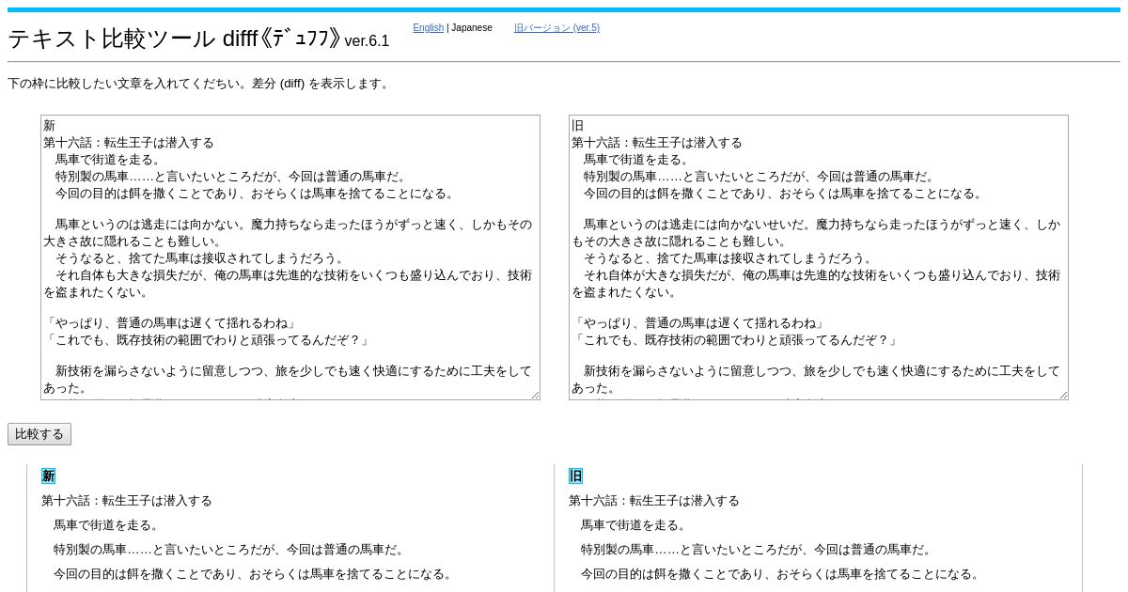Click the 比較する compare button
Image resolution: width=1128 pixels, height=592 pixels.
click(x=39, y=434)
